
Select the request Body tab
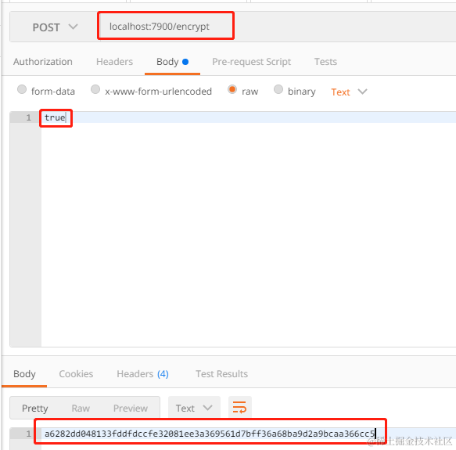click(172, 62)
